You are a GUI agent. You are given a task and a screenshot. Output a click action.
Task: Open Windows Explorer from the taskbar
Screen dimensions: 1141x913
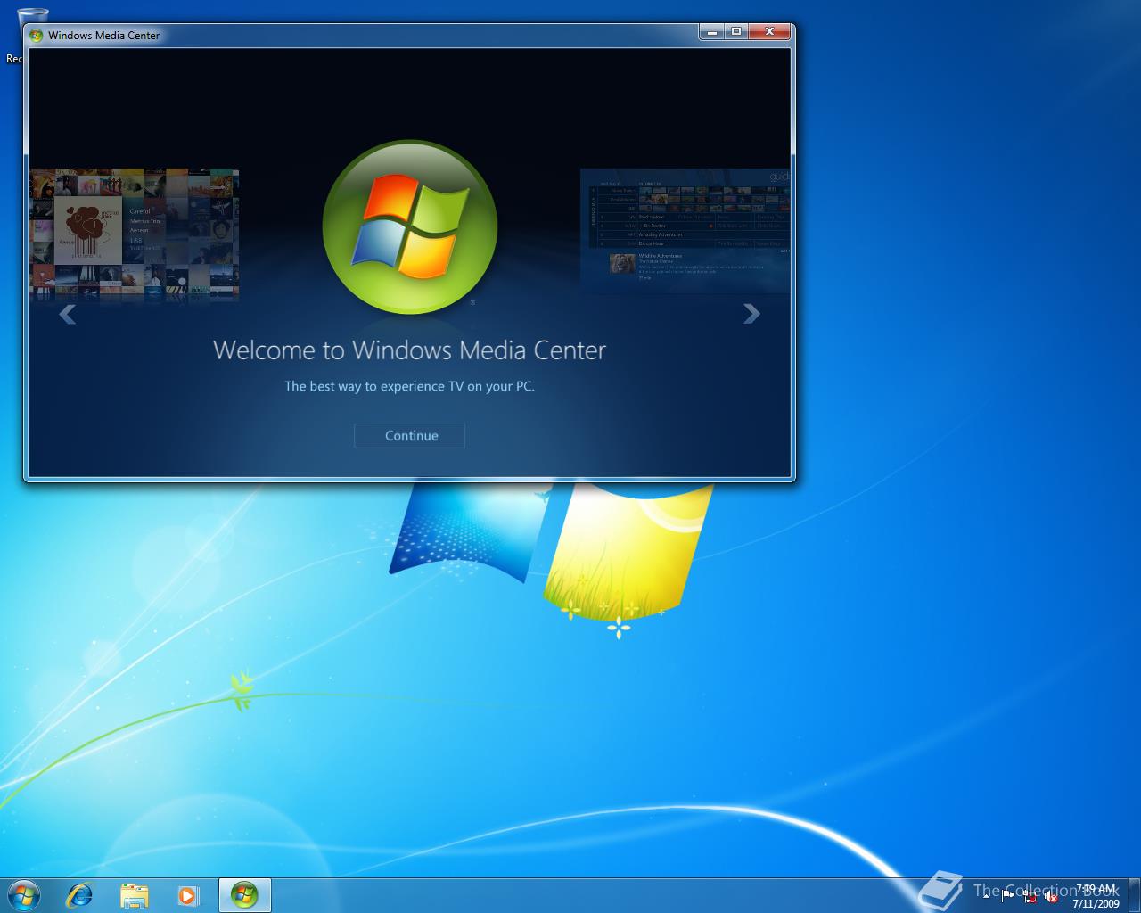tap(134, 895)
